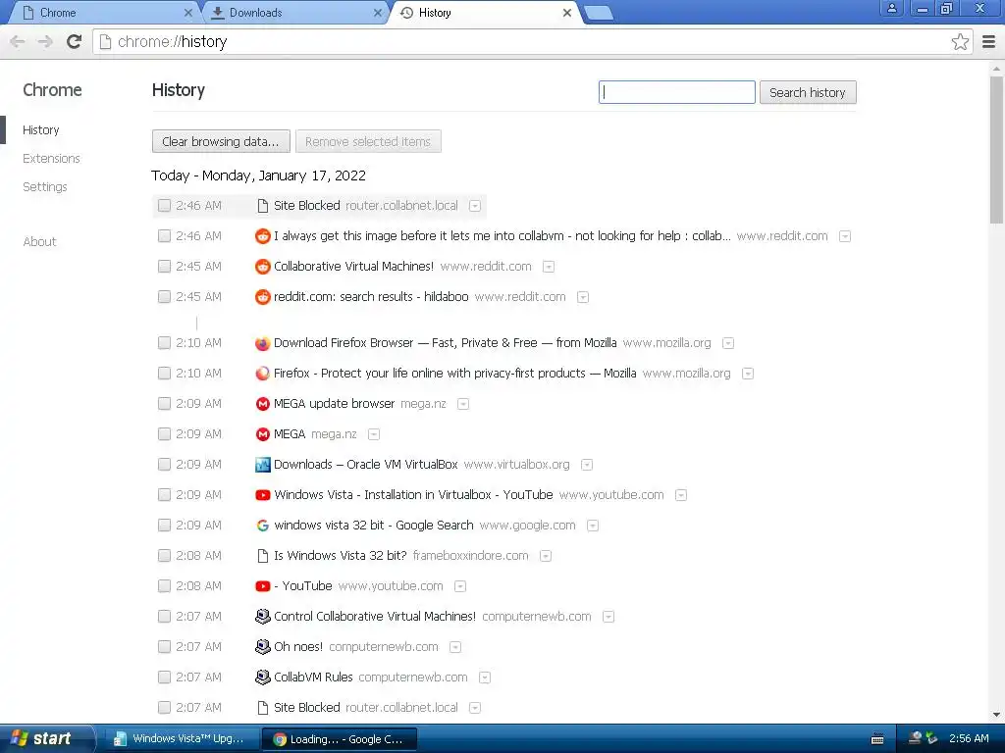Open dropdown for Download Firefox Browser entry
The width and height of the screenshot is (1005, 753).
(728, 344)
